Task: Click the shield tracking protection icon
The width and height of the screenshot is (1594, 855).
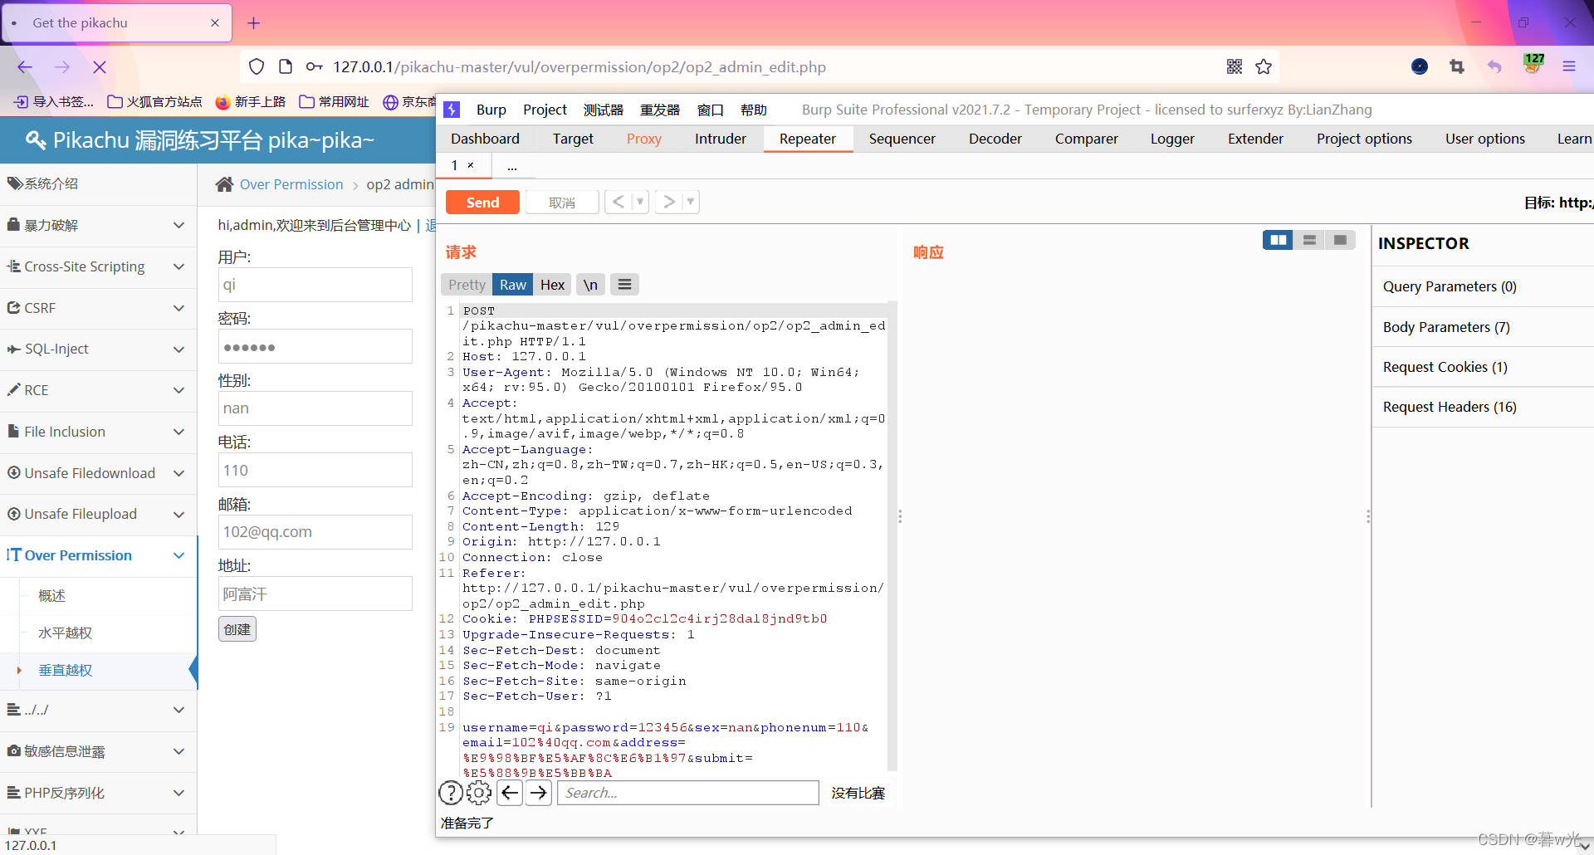Action: coord(257,66)
